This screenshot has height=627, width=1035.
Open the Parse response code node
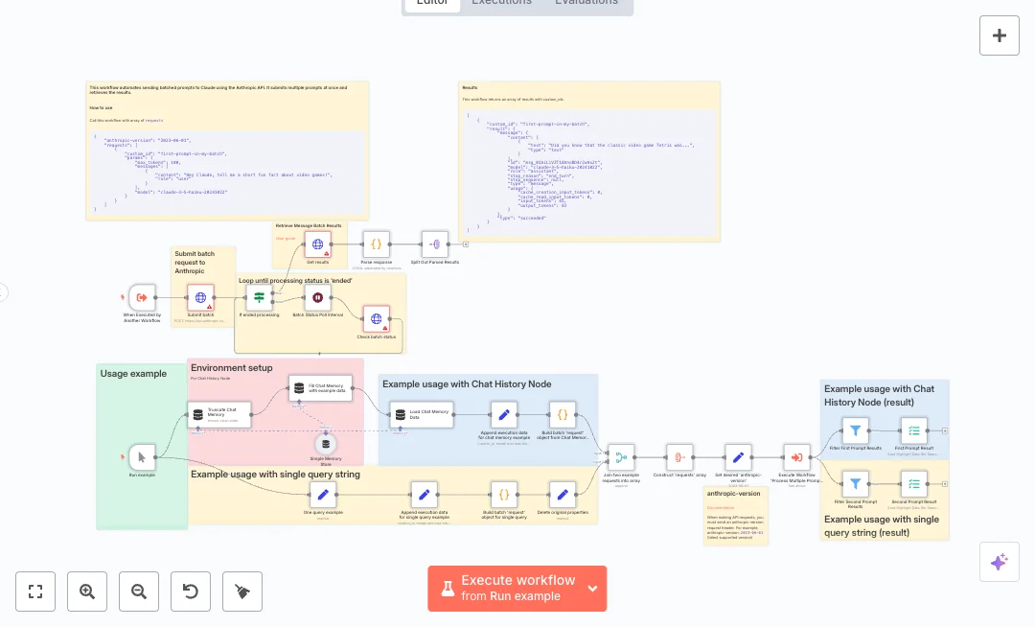[376, 244]
